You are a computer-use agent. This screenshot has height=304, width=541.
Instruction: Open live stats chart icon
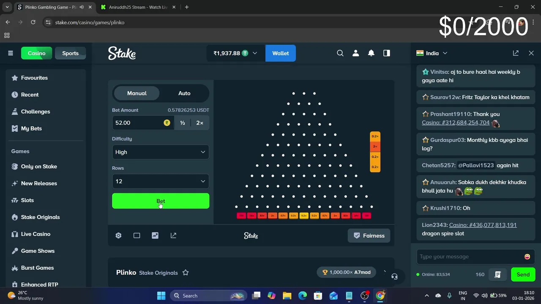click(155, 236)
